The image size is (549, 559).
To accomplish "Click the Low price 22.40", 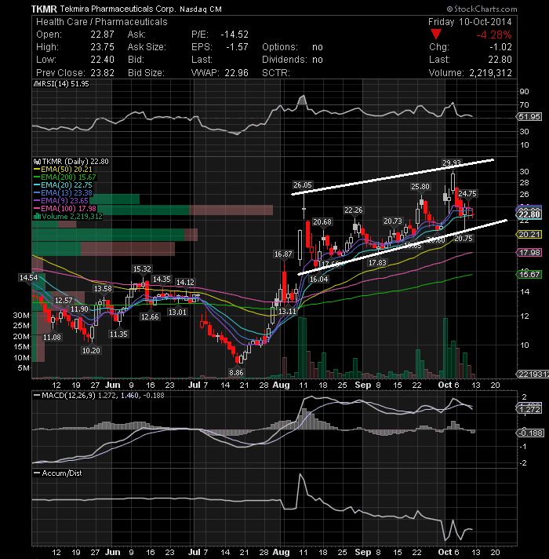I will coord(102,60).
